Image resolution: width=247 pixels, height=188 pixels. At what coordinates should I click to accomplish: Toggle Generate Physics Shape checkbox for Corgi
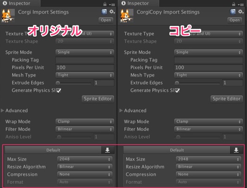point(59,90)
